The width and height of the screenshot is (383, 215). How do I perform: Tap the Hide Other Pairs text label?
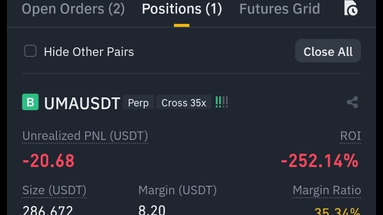coord(89,52)
